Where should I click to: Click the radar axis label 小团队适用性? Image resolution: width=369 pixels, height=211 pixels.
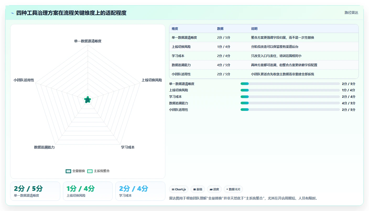[x=24, y=80]
